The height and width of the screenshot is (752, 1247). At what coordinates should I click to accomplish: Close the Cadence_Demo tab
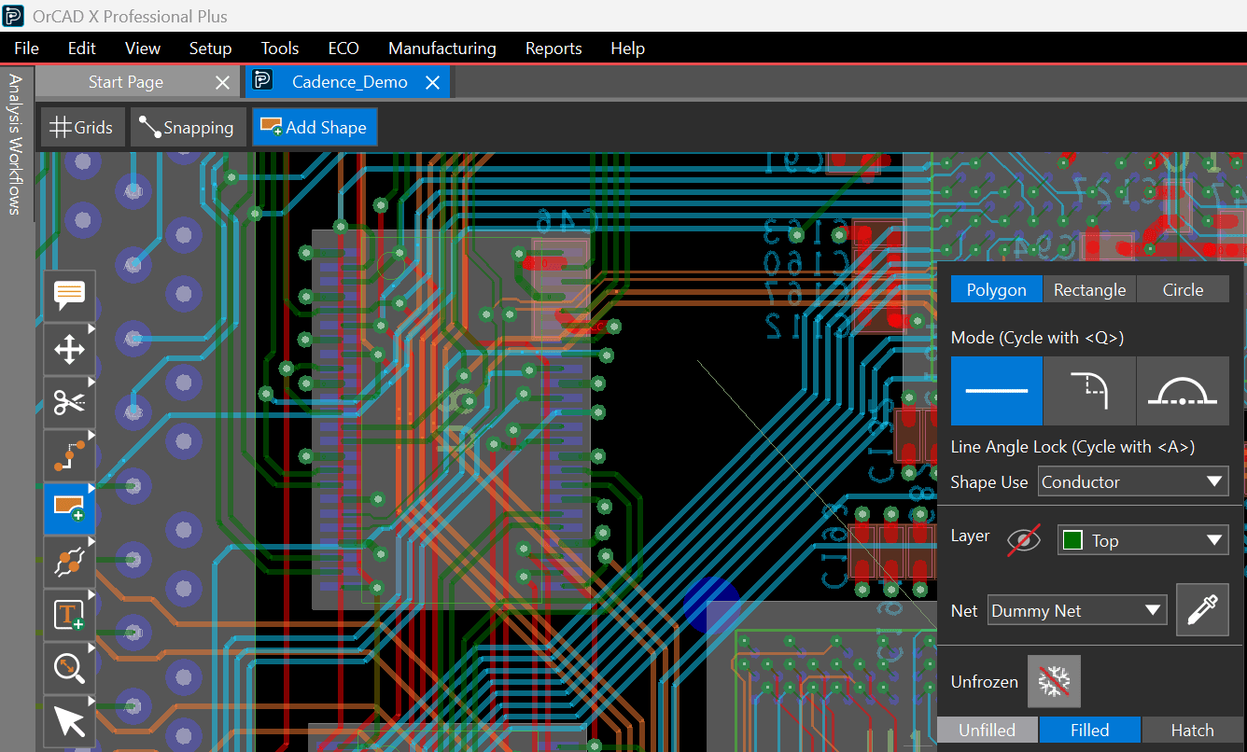[432, 83]
